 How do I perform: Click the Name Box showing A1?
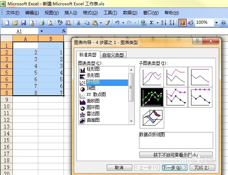point(20,31)
